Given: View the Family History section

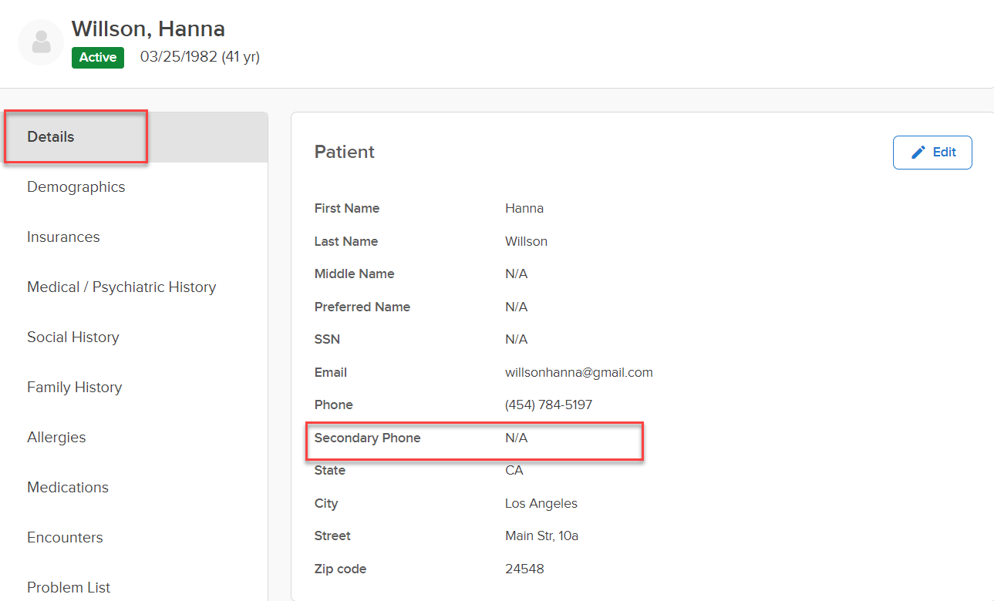Looking at the screenshot, I should click(74, 388).
